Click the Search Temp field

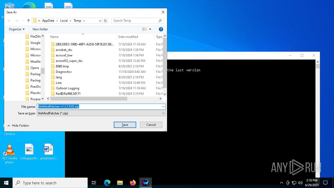(x=138, y=21)
